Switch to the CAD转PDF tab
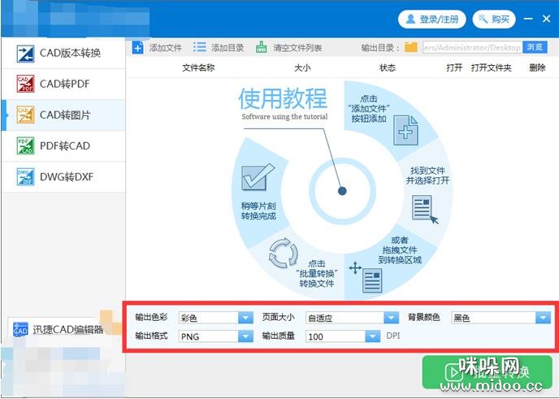This screenshot has height=399, width=559. pos(63,85)
